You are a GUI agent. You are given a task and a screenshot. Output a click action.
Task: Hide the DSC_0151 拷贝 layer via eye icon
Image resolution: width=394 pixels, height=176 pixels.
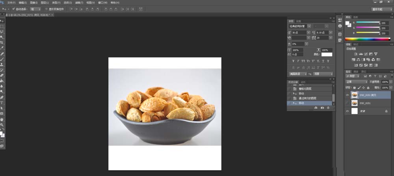[x=347, y=94]
